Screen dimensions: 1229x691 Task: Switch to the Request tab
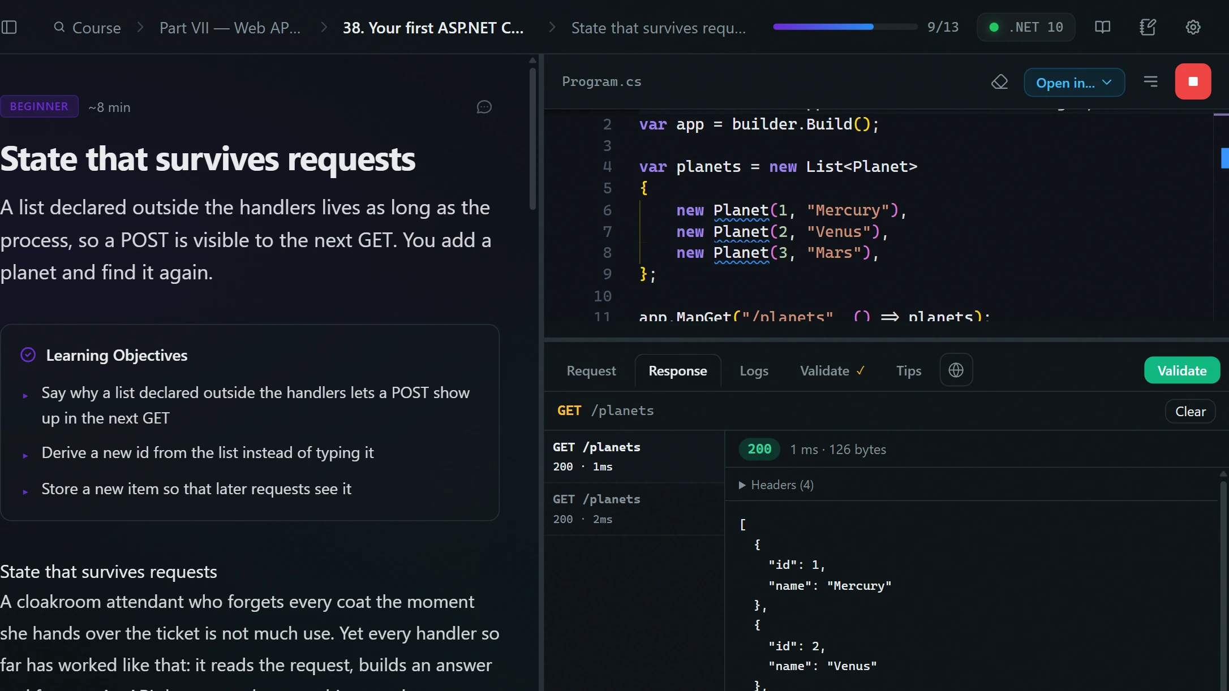point(591,370)
